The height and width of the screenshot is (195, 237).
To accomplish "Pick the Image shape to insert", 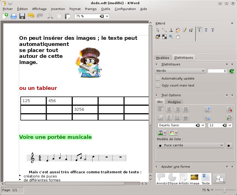I will tap(194, 179).
